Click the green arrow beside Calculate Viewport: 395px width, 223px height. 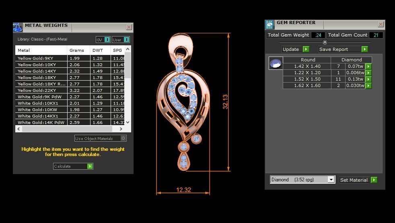[90, 166]
